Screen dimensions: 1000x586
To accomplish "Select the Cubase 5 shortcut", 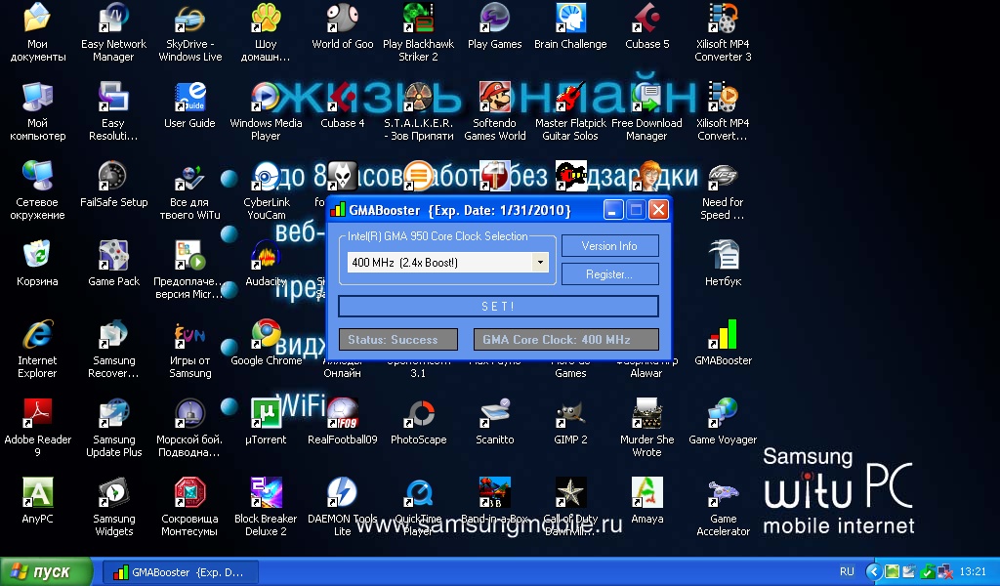I will (x=647, y=18).
